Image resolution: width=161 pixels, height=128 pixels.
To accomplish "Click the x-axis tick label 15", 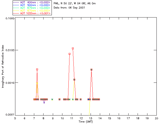I will (109, 118).
